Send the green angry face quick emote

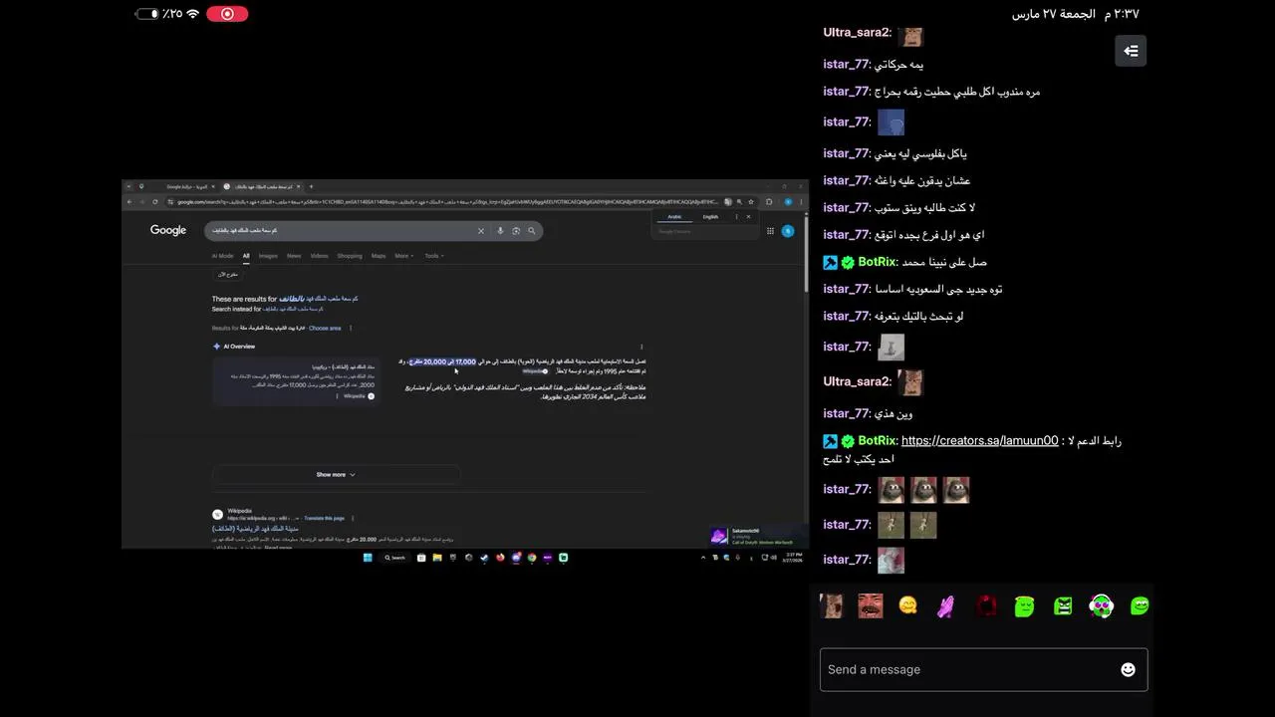[1063, 605]
